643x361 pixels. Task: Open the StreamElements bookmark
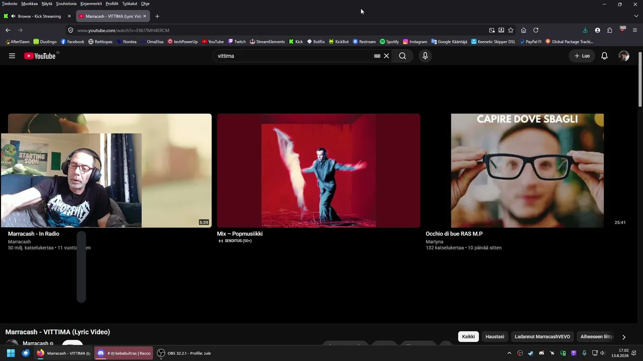(x=267, y=42)
